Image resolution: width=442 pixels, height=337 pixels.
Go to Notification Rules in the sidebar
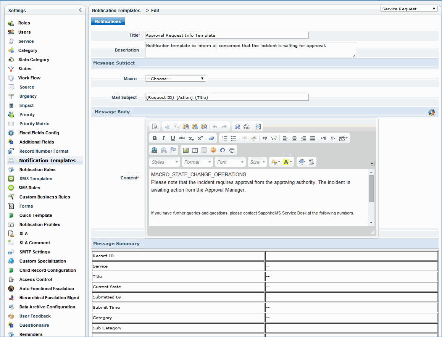[x=37, y=169]
